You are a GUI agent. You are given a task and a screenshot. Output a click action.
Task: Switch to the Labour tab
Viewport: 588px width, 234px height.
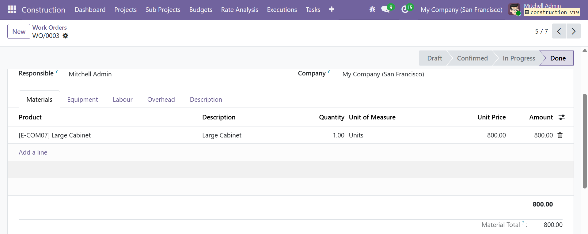123,100
